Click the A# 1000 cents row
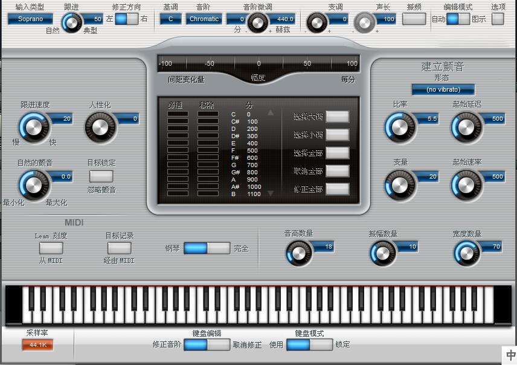517x365 pixels. tap(246, 187)
